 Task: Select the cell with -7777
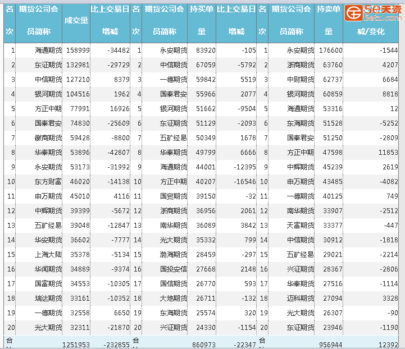[x=120, y=240]
